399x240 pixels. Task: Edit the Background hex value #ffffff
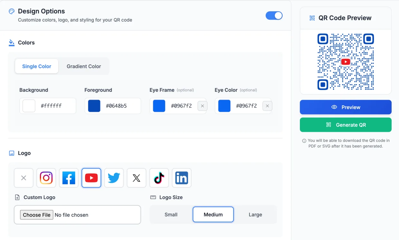(51, 106)
